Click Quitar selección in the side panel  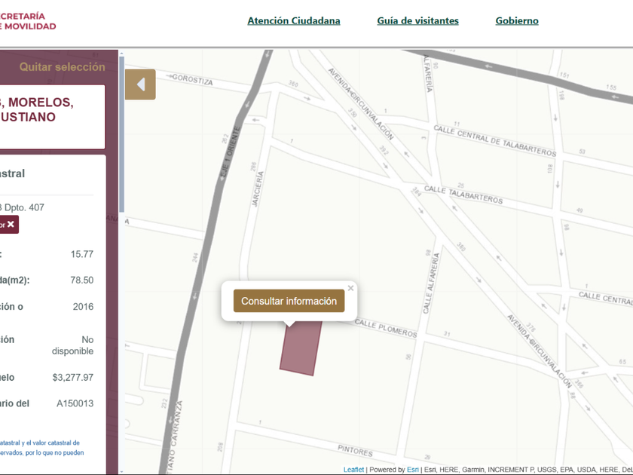62,67
